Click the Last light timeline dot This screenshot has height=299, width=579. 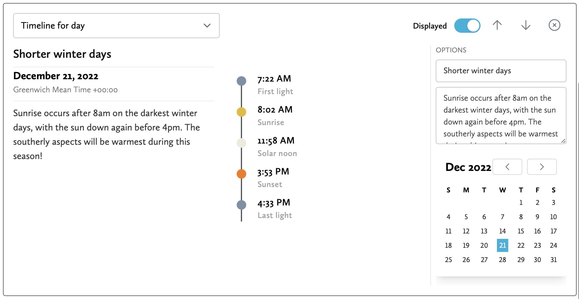point(241,205)
